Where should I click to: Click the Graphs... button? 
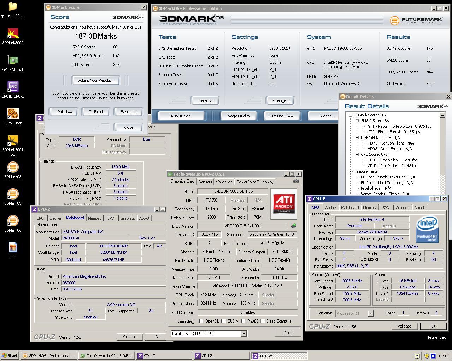[x=327, y=116]
